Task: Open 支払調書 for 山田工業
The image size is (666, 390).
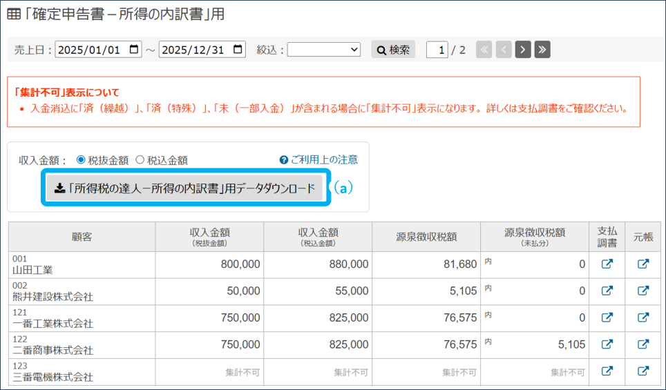Action: (607, 264)
